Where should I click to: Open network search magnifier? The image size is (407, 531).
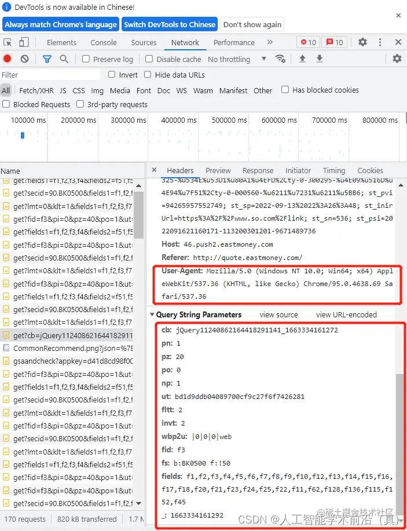click(64, 59)
